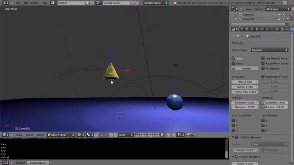Select the translate manipulator icon

[x=106, y=135]
